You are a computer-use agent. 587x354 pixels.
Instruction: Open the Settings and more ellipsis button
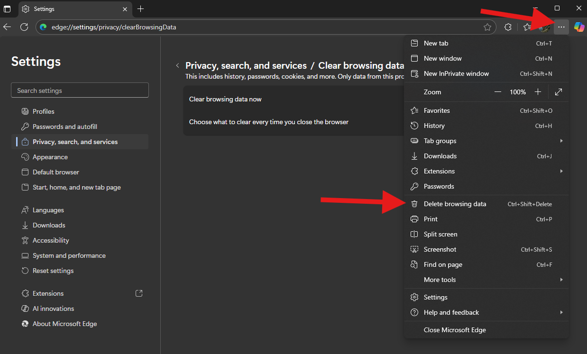pos(561,27)
